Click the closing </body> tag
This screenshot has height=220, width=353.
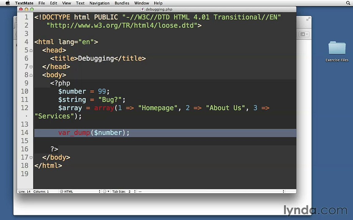(x=56, y=157)
